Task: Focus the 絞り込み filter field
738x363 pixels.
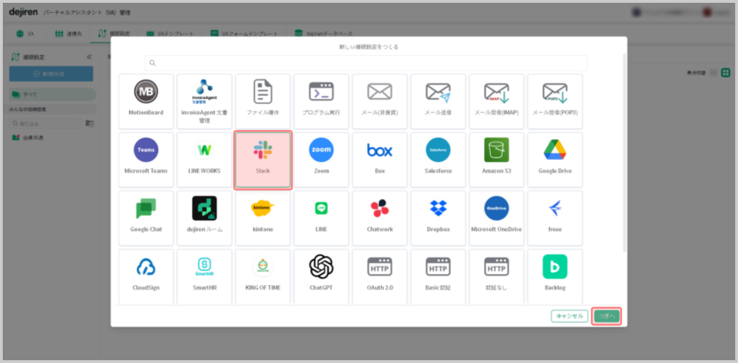Action: pos(45,124)
